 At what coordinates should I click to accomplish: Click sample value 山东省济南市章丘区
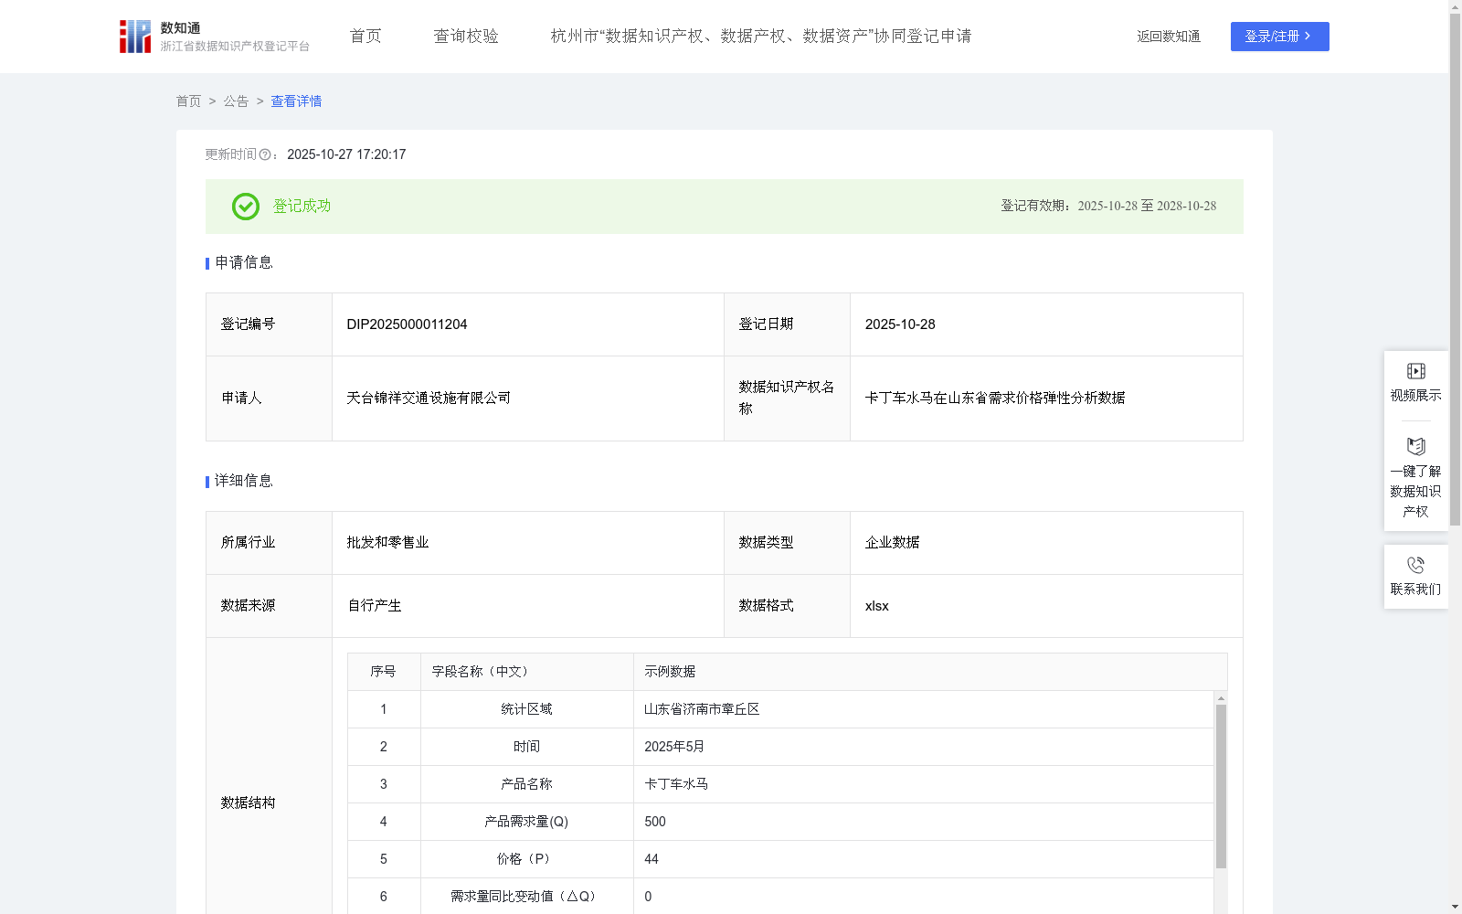(x=702, y=709)
